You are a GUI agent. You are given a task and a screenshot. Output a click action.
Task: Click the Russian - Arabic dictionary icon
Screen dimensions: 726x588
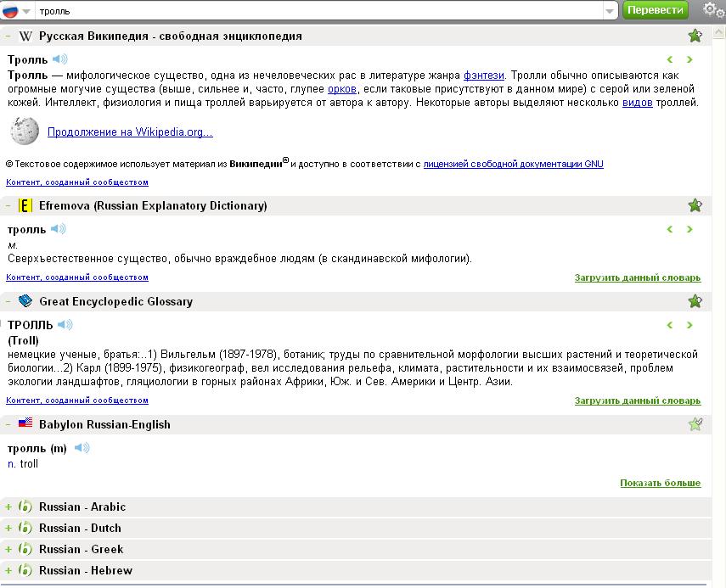[25, 507]
